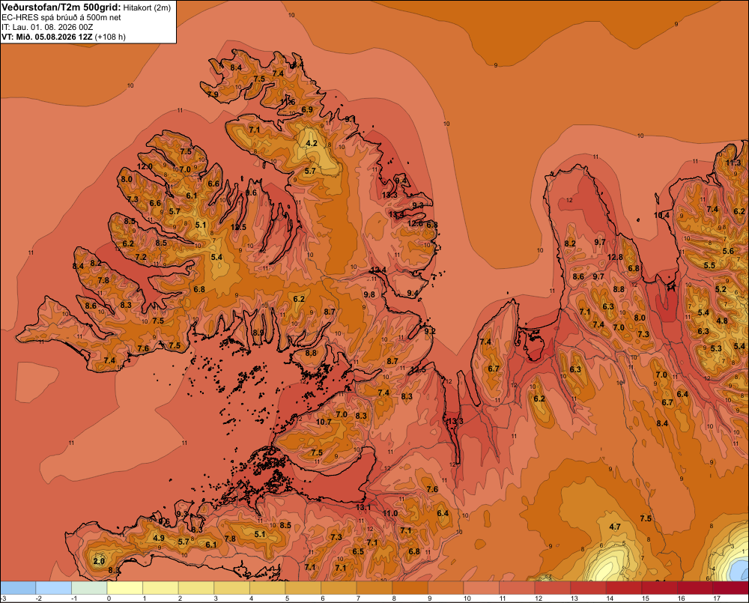The width and height of the screenshot is (749, 603).
Task: Click the 11.3 value at top right
Action: pos(733,163)
